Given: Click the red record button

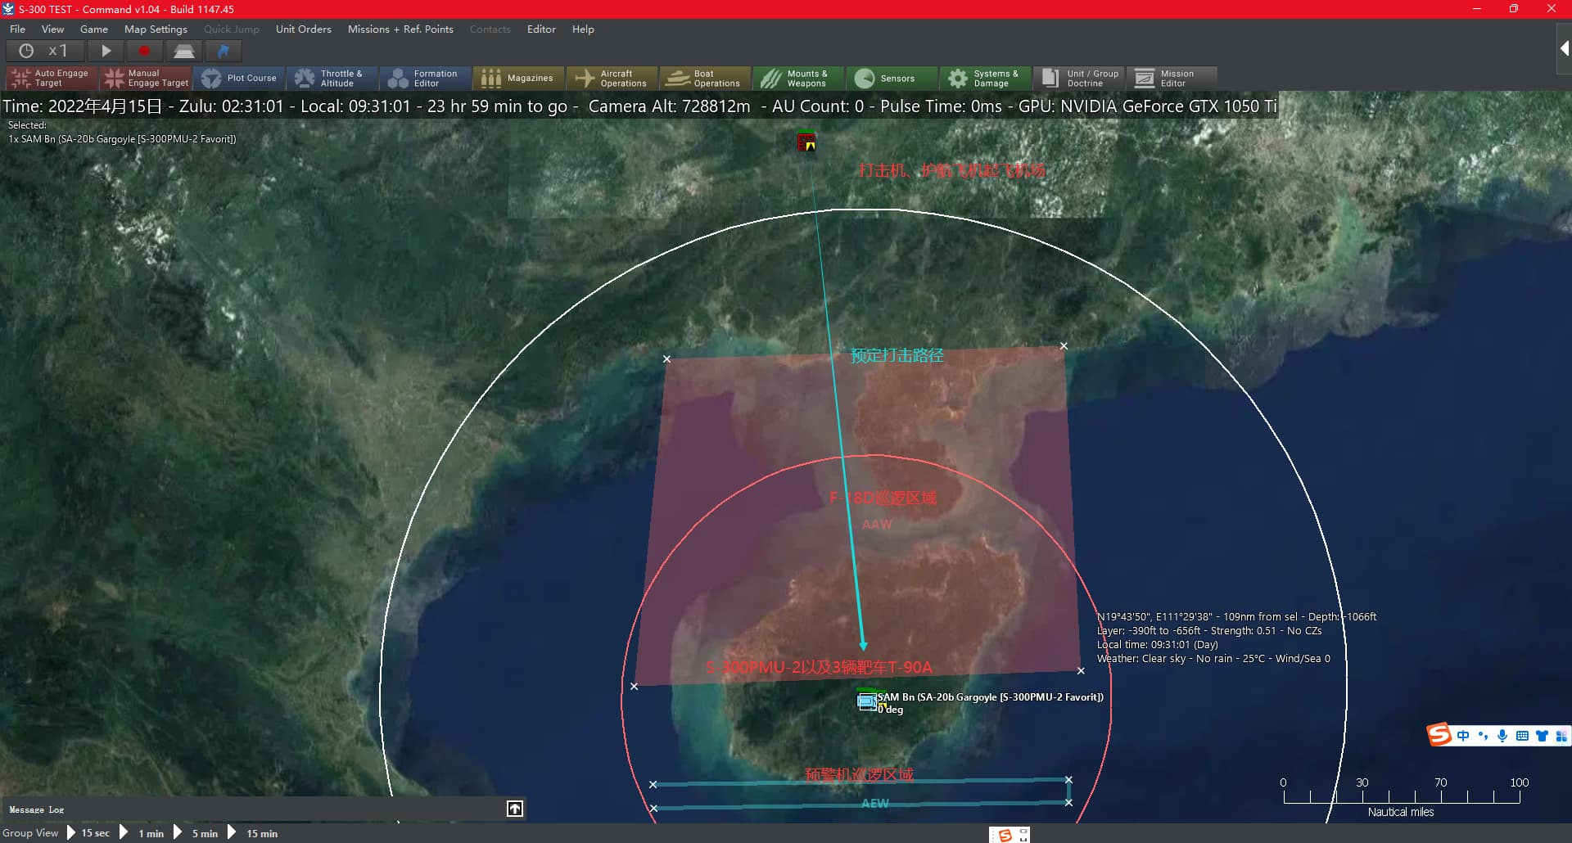Looking at the screenshot, I should tap(145, 51).
